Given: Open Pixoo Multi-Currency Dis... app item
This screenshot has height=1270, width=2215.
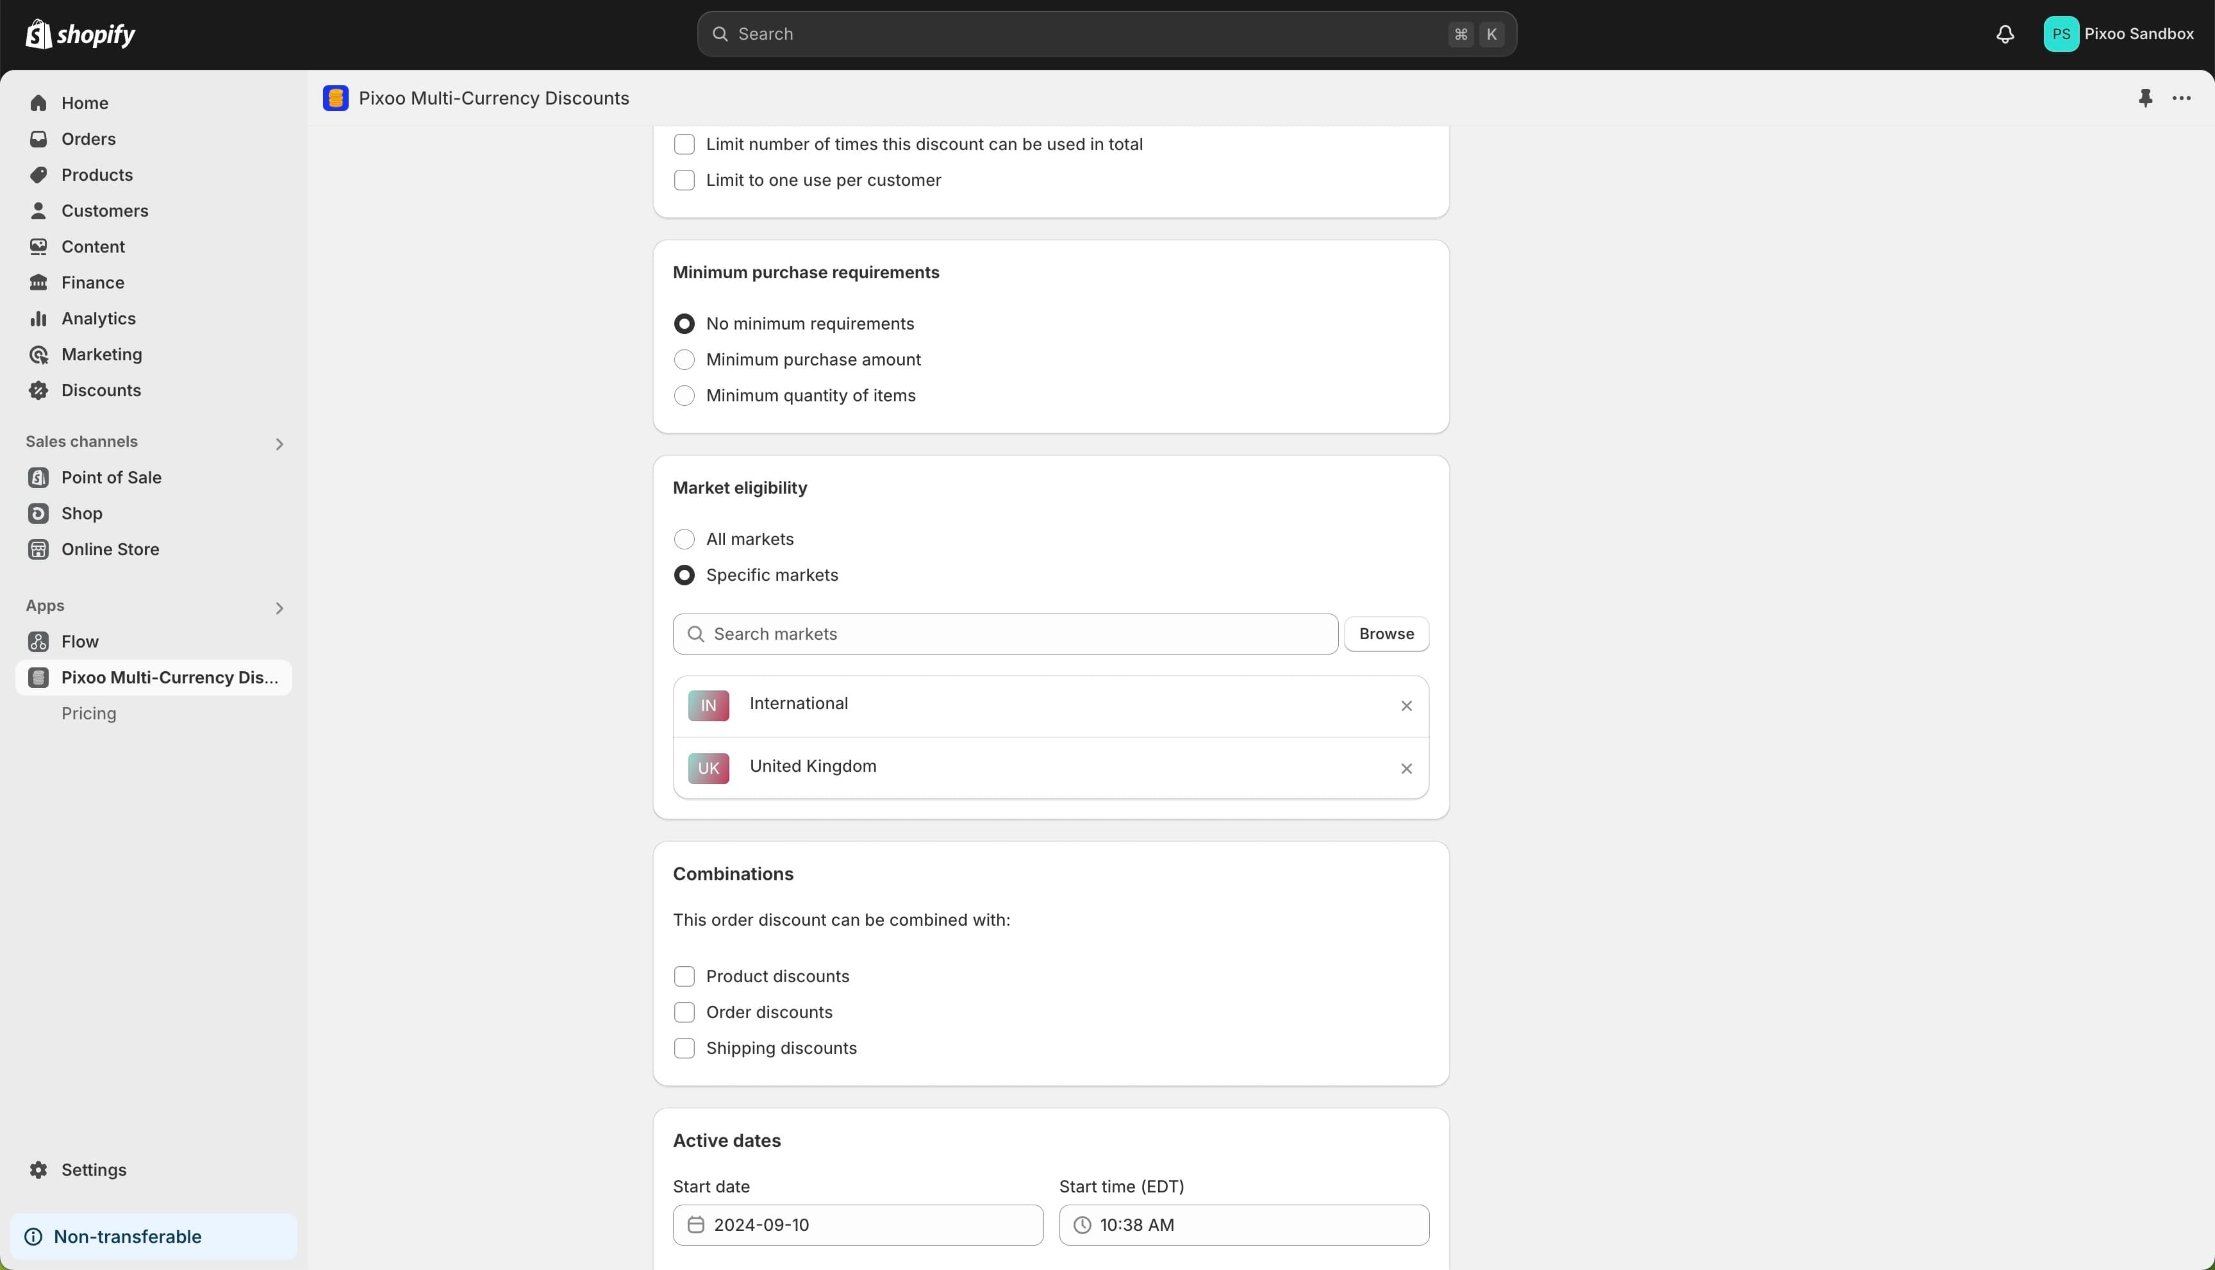Looking at the screenshot, I should pyautogui.click(x=153, y=677).
